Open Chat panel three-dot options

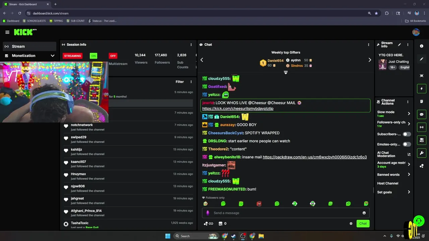369,45
